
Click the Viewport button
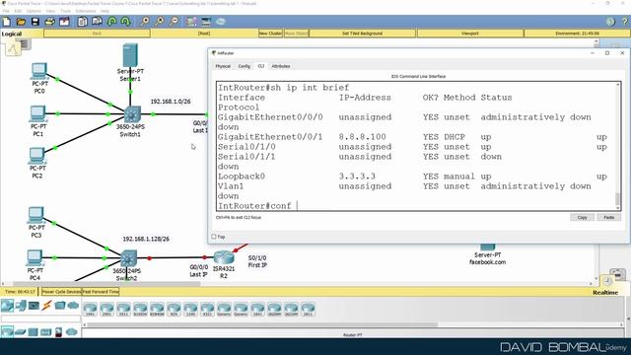469,34
